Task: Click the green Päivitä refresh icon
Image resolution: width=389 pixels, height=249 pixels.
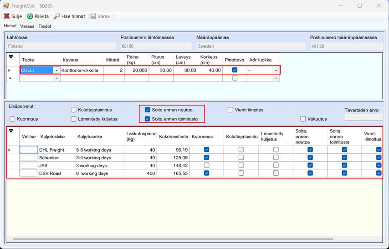Action: coord(30,16)
